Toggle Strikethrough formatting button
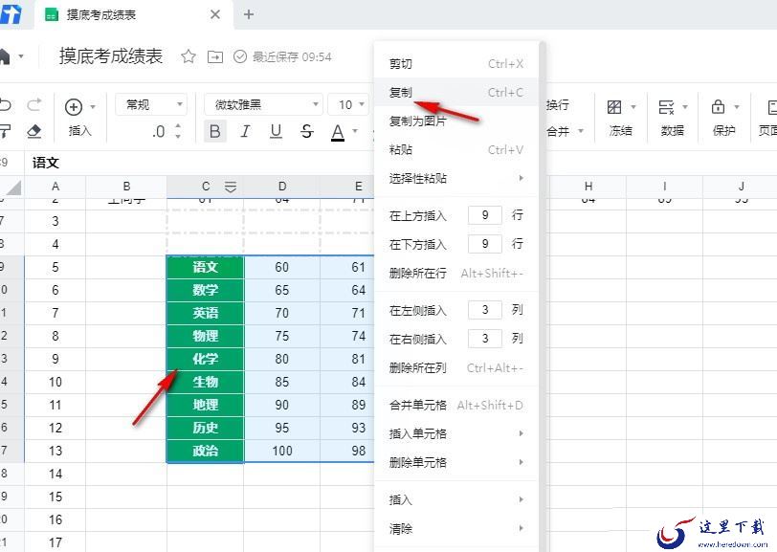The height and width of the screenshot is (552, 777). pos(307,131)
